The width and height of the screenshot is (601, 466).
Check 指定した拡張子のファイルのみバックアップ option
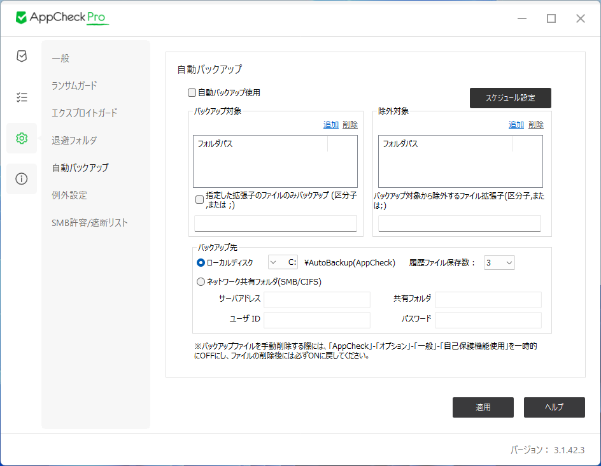tap(201, 199)
